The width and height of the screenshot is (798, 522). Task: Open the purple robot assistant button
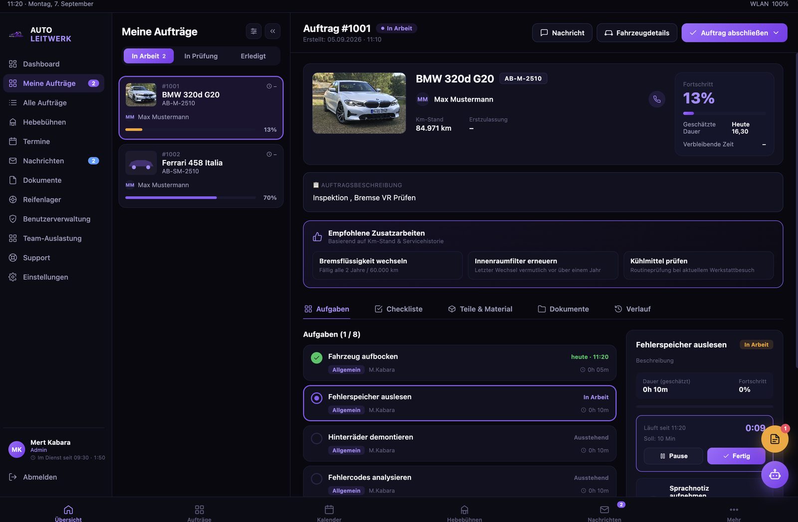coord(775,475)
